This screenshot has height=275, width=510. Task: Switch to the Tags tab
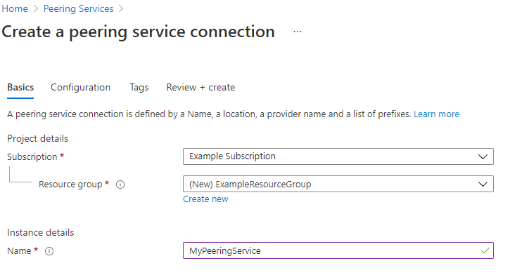coord(139,88)
